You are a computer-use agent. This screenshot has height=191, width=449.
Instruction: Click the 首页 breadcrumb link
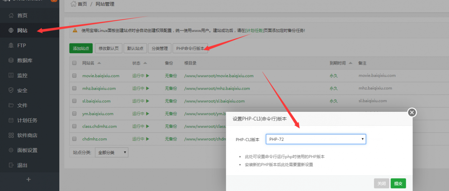[x=82, y=4]
